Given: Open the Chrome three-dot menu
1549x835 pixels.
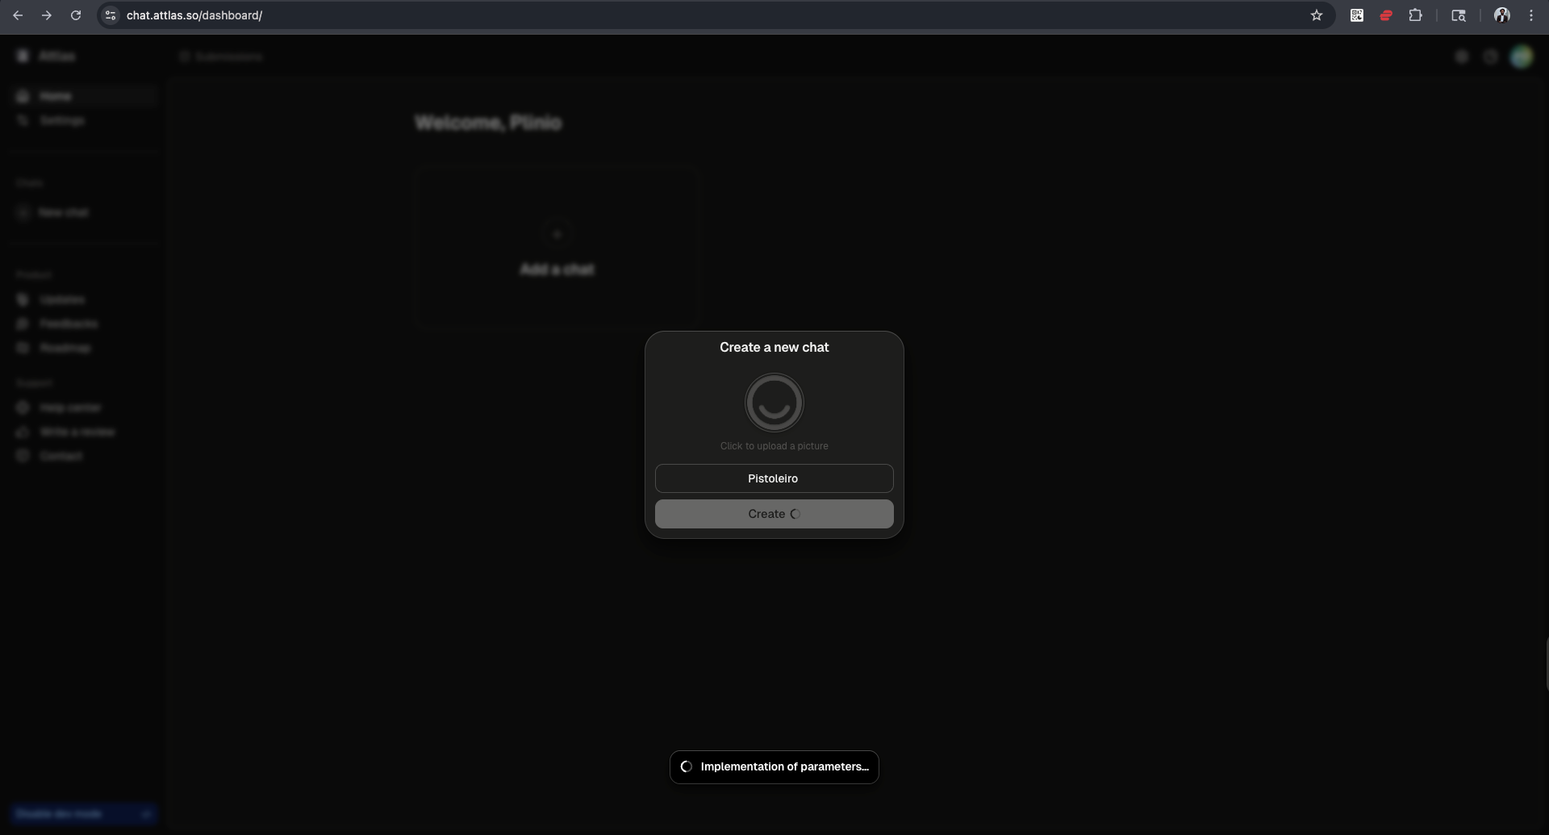Looking at the screenshot, I should coord(1531,15).
